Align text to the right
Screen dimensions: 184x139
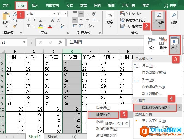[87, 20]
